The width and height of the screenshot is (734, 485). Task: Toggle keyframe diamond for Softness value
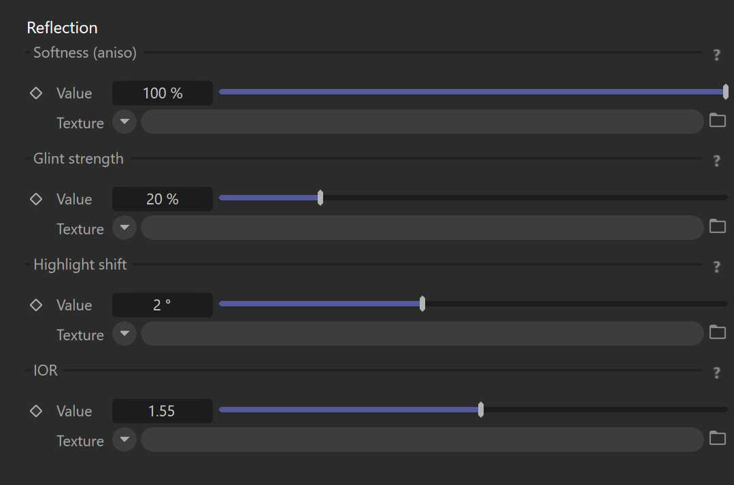(36, 93)
